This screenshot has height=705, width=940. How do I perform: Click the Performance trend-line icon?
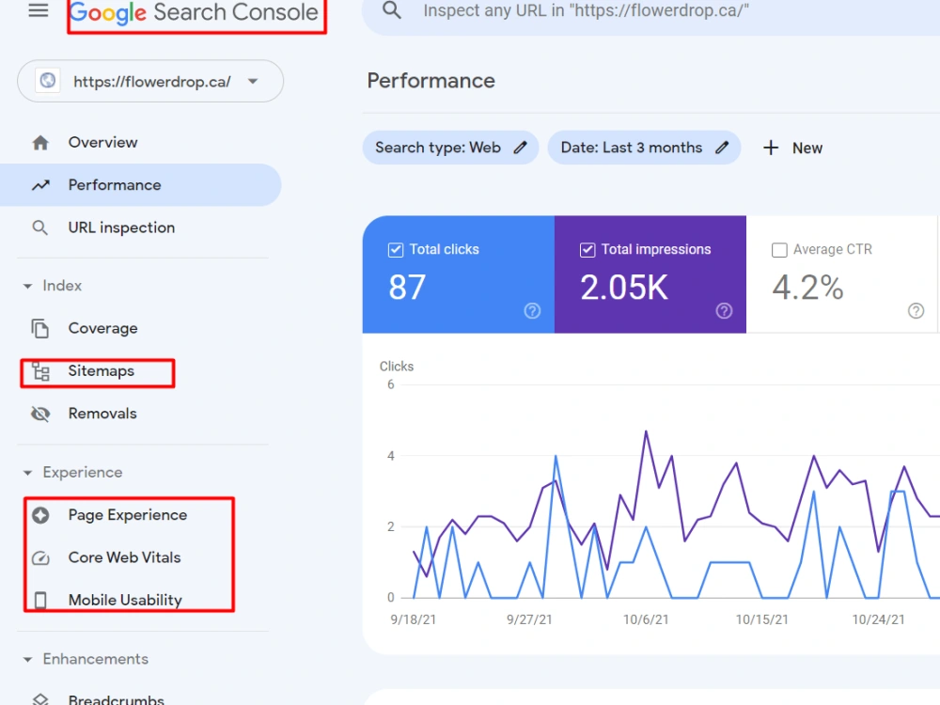(40, 185)
